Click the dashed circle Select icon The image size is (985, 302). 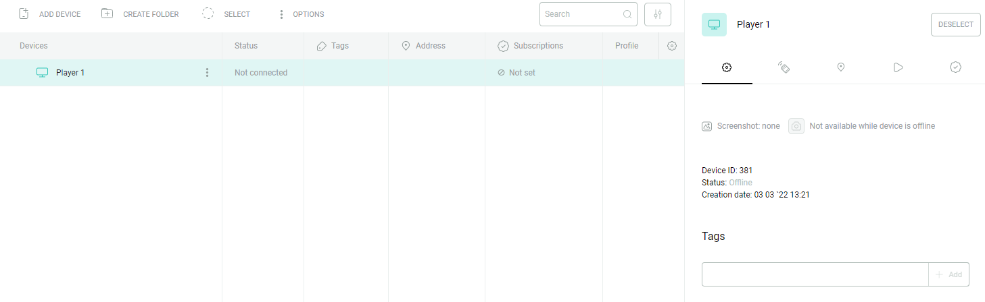pos(208,14)
